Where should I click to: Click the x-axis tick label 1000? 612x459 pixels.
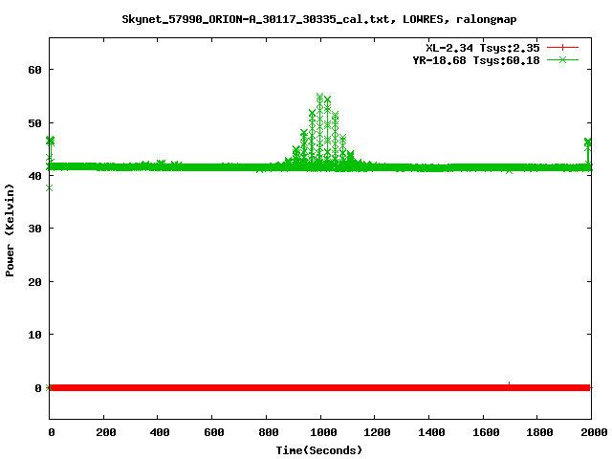coord(323,432)
